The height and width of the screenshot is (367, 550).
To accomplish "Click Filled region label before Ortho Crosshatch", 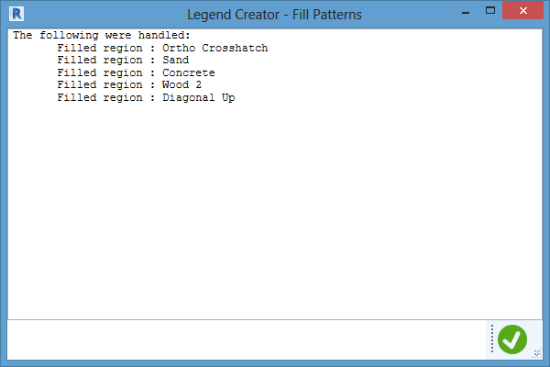I will [x=100, y=48].
